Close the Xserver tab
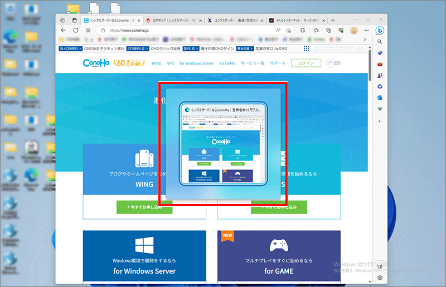Viewport: 446px width, 287px height. click(262, 21)
